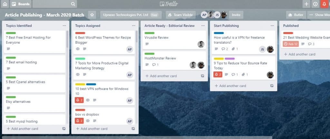The height and width of the screenshot is (139, 330).
Task: Open the Boards menu button
Action: tap(20, 4)
